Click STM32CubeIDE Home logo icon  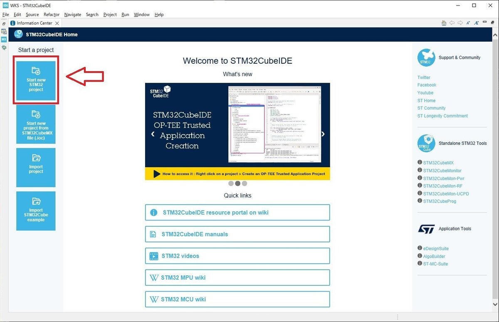pos(18,35)
